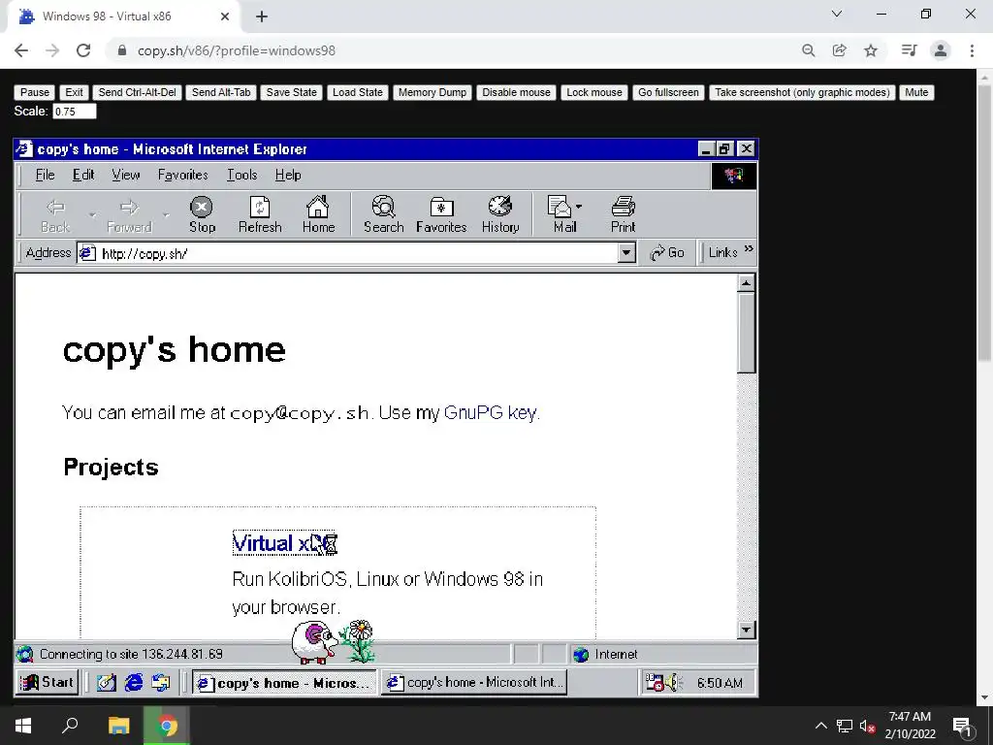
Task: Click the IE address field
Action: point(357,253)
